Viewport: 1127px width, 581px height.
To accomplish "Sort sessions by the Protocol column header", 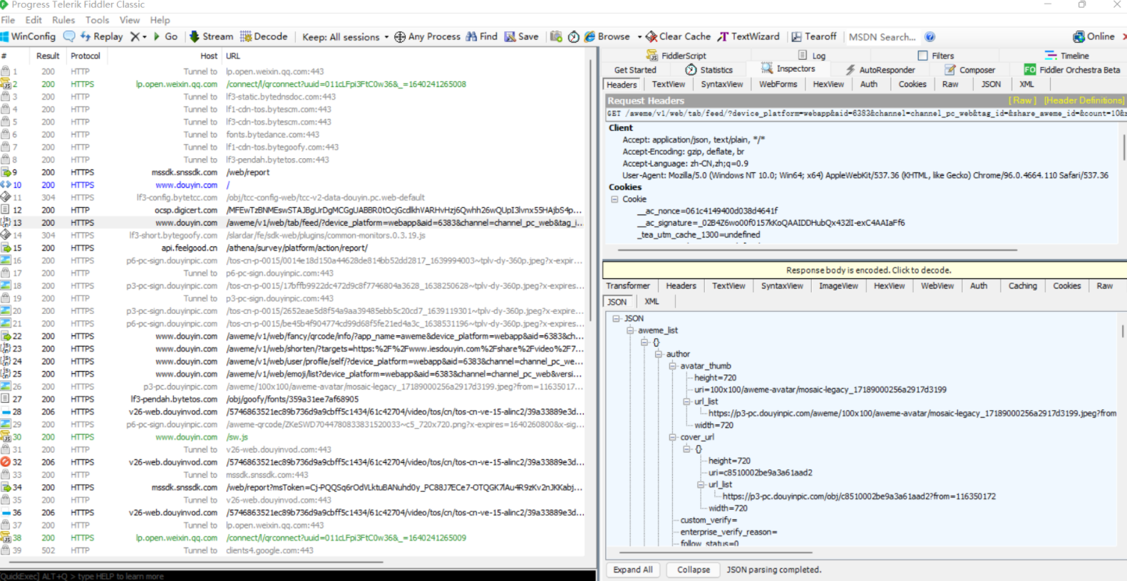I will click(86, 56).
